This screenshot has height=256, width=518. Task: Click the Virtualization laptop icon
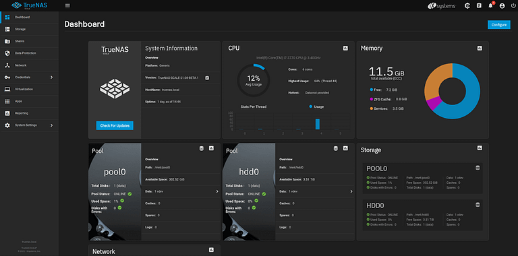tap(7, 89)
